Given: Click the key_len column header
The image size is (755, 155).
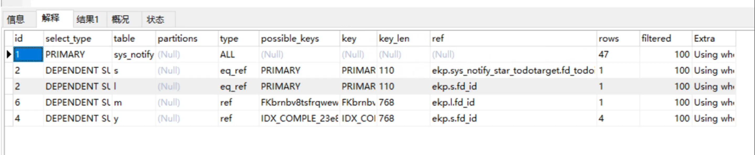Looking at the screenshot, I should point(394,38).
